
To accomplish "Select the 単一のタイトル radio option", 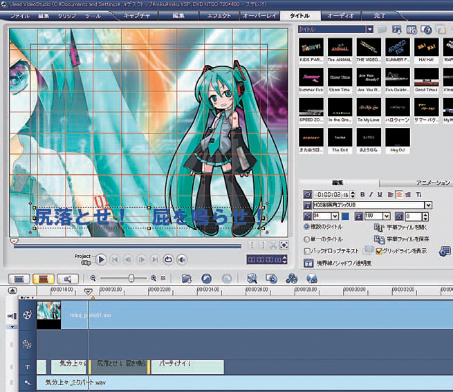I will point(306,239).
